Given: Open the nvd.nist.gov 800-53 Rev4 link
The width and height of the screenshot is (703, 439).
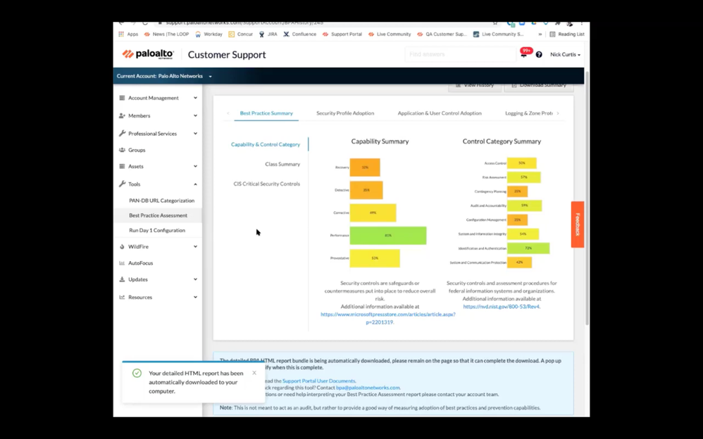Looking at the screenshot, I should click(502, 307).
